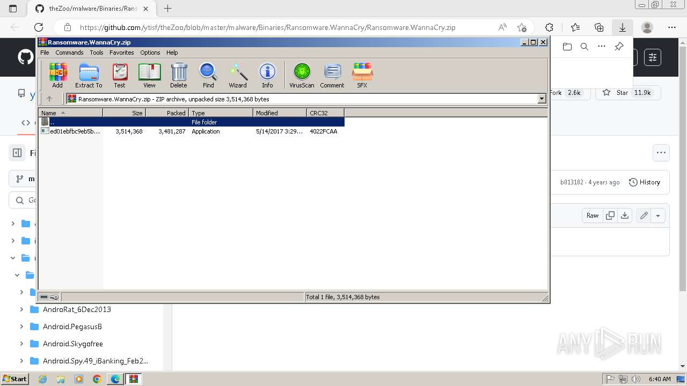This screenshot has width=687, height=386.
Task: Open the Favorites menu
Action: click(122, 53)
